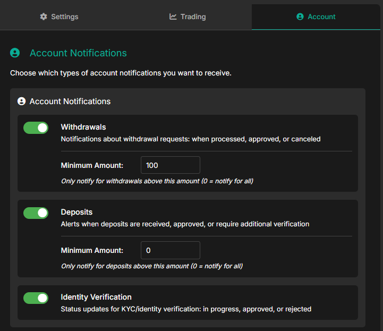Toggle Identity Verification notifications switch

coord(36,298)
